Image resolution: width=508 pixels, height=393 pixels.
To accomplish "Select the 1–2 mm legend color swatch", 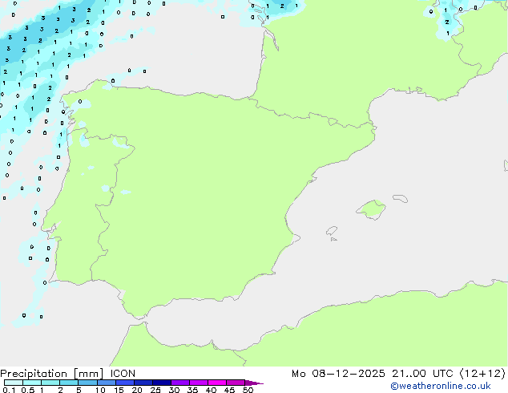I will [50, 383].
